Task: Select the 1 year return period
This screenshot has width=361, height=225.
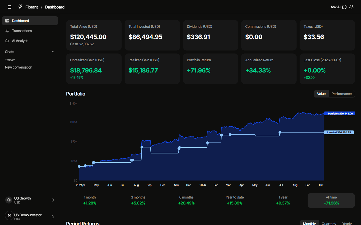Action: (x=283, y=200)
